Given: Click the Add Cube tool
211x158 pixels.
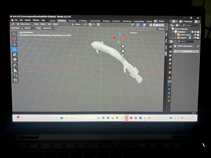Looking at the screenshot, I should (15, 76).
